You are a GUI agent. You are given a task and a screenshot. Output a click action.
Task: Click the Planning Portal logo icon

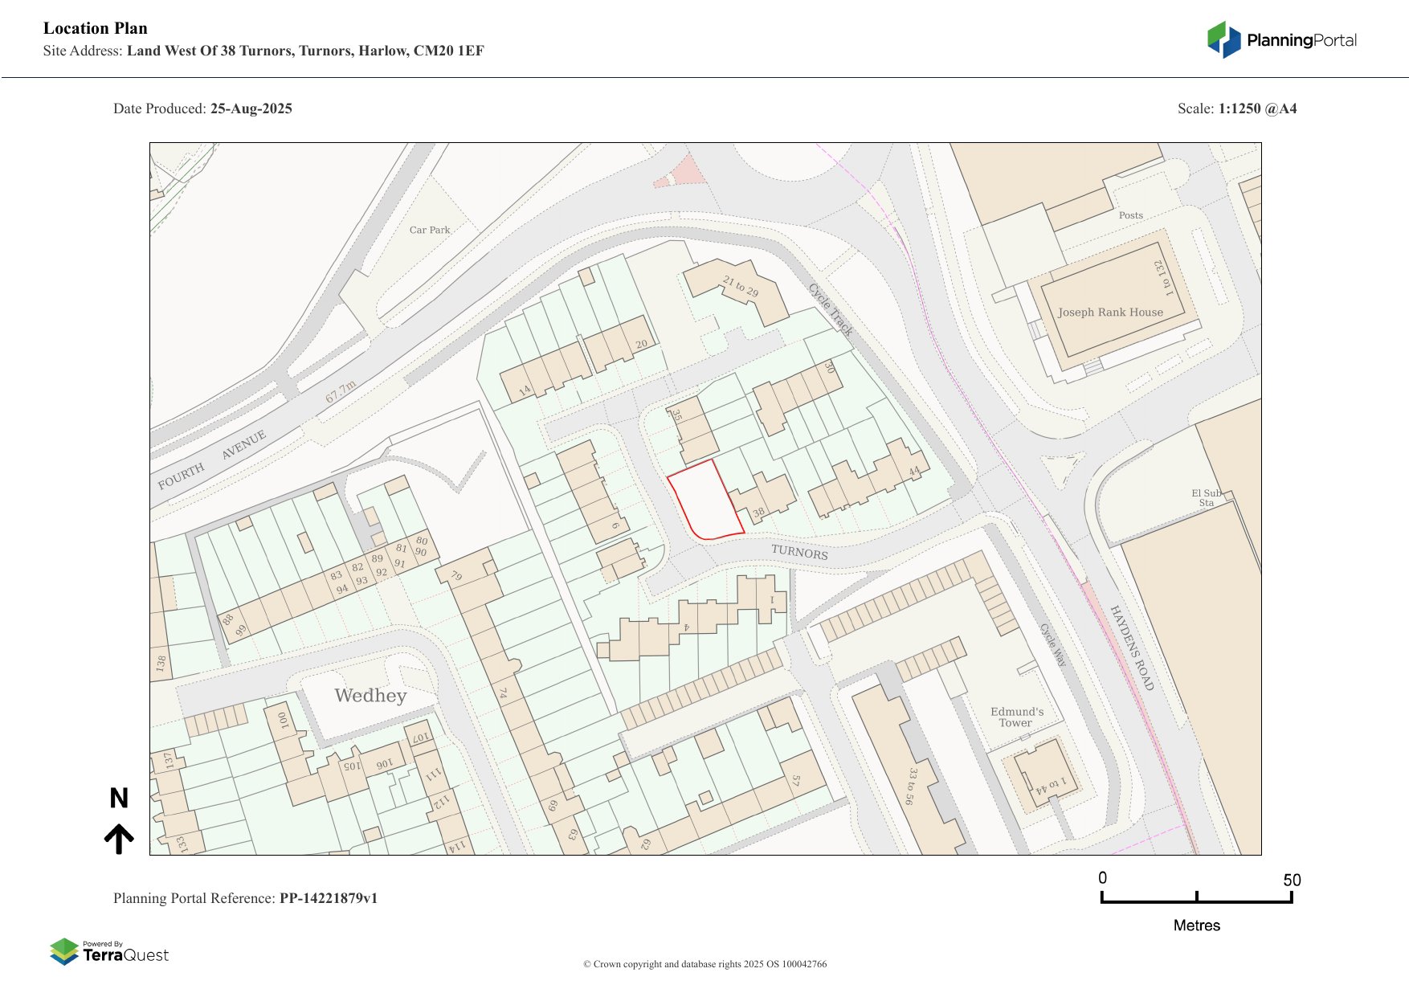pyautogui.click(x=1223, y=39)
